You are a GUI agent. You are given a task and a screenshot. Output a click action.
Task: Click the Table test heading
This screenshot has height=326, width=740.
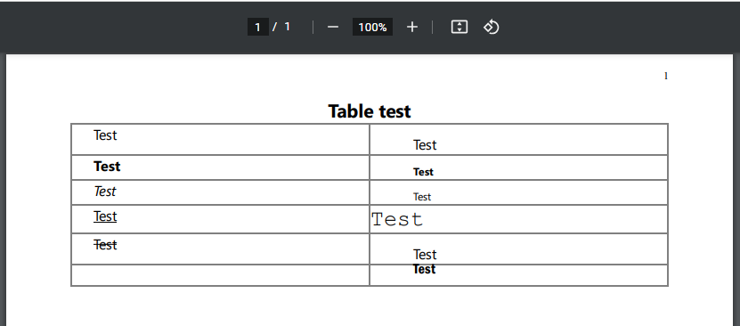click(x=370, y=111)
